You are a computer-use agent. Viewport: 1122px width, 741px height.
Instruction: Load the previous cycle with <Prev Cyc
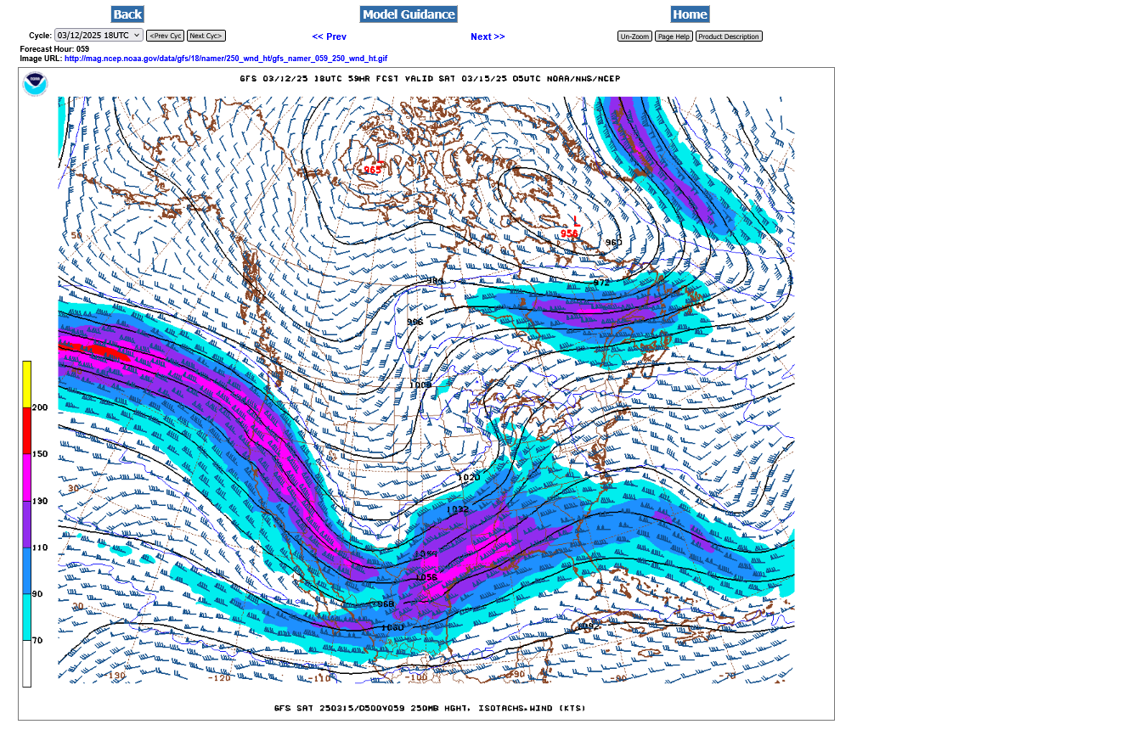[165, 36]
